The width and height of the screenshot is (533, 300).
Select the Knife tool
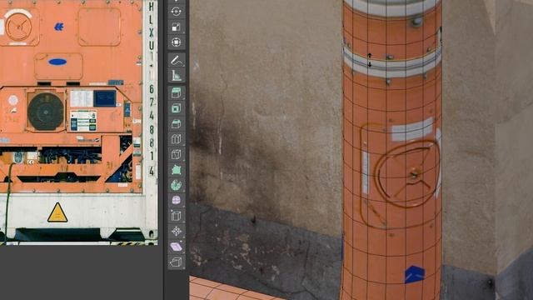pyautogui.click(x=176, y=154)
